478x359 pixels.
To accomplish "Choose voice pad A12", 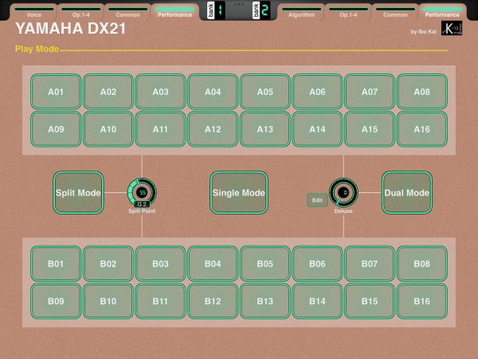I will 213,129.
